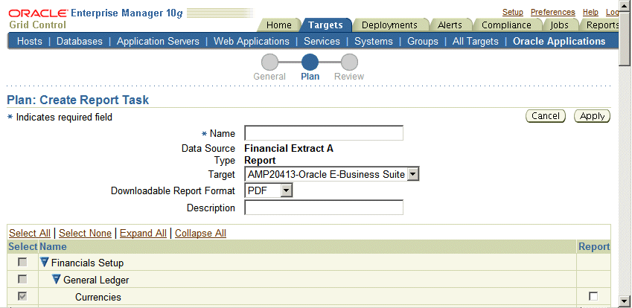The image size is (632, 308).
Task: Select the Hosts subtab
Action: click(30, 42)
